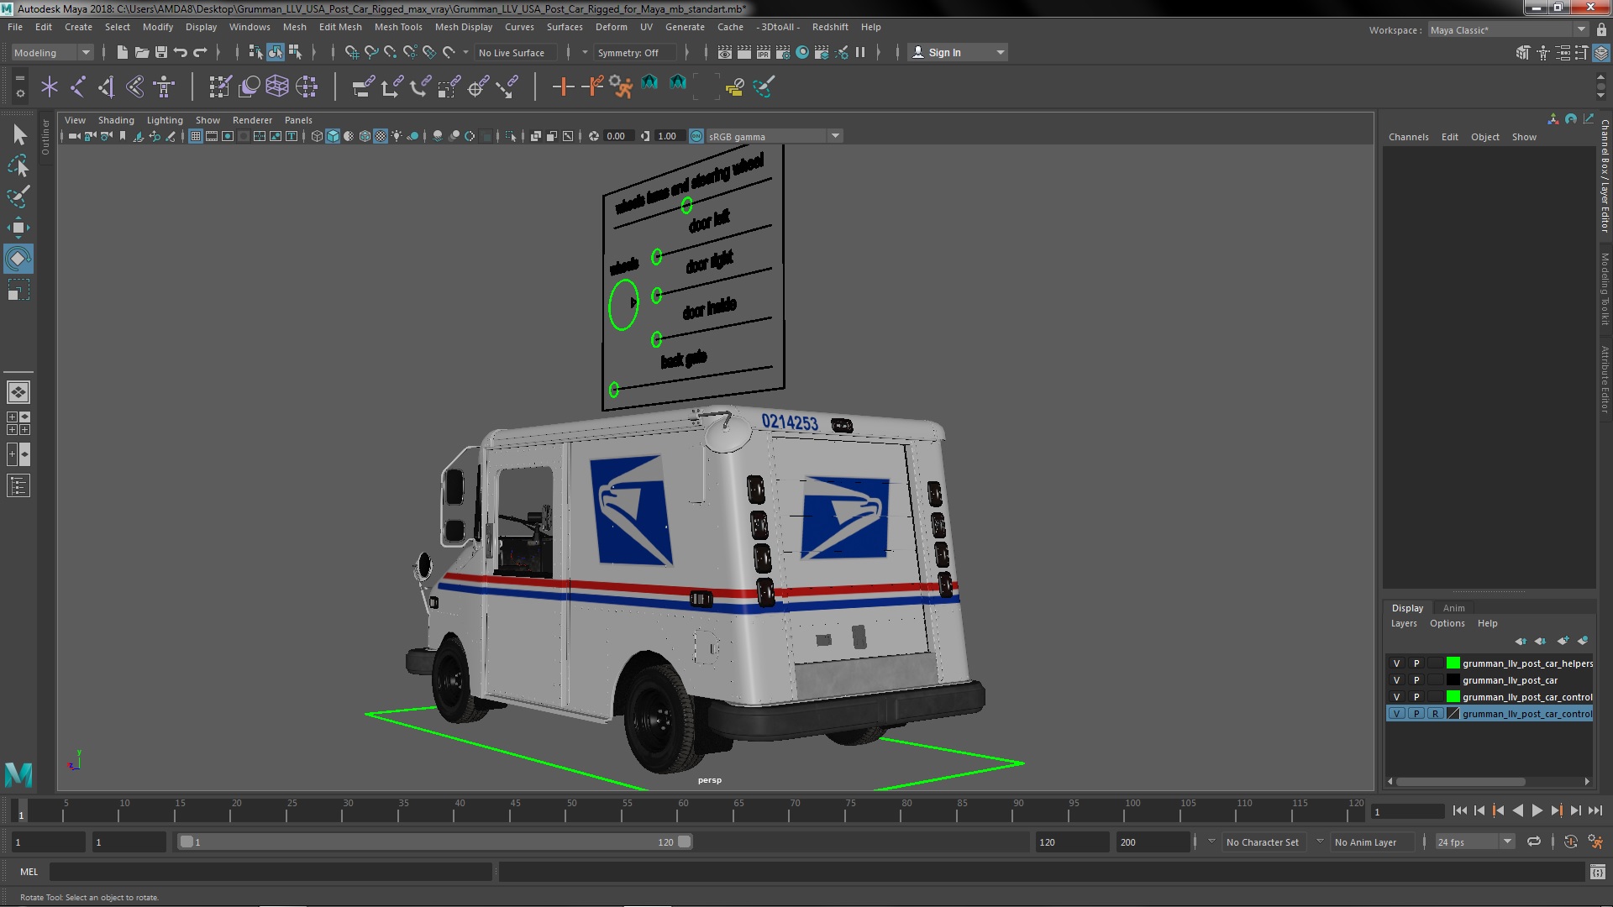Toggle visibility V of grumman_llv_post_car_helpers layer
Image resolution: width=1613 pixels, height=907 pixels.
1396,663
